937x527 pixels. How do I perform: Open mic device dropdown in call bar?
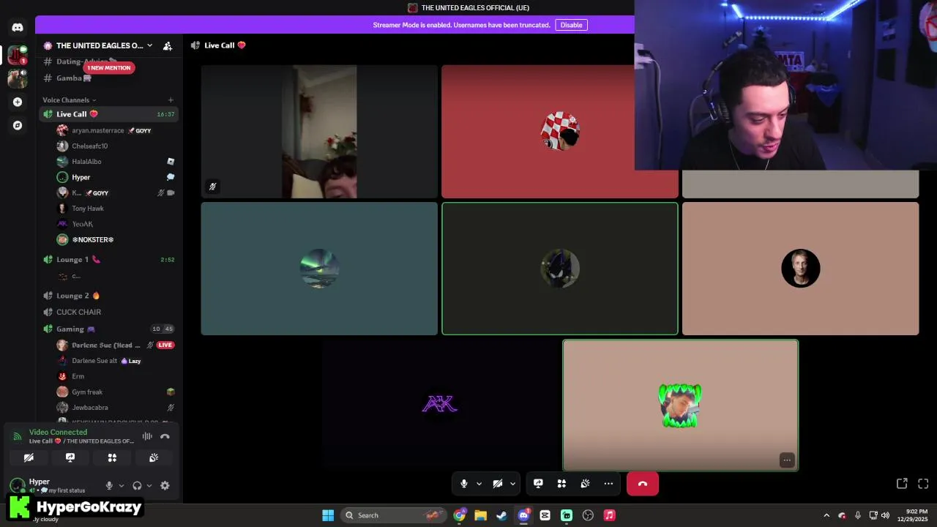(479, 484)
